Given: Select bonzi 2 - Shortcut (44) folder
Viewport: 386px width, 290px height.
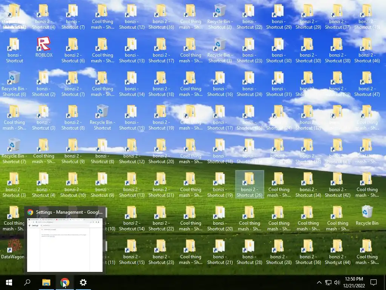Looking at the screenshot, I should click(x=338, y=252).
